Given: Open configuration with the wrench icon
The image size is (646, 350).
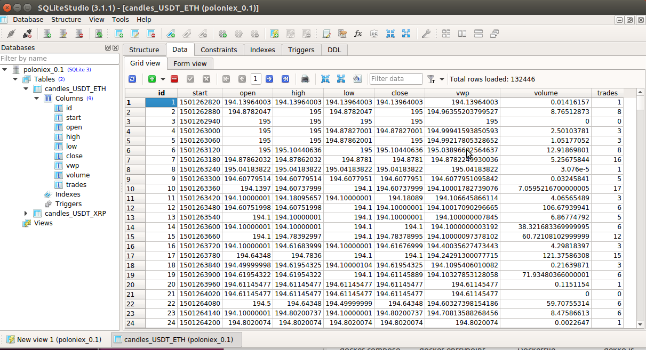Looking at the screenshot, I should coord(426,33).
